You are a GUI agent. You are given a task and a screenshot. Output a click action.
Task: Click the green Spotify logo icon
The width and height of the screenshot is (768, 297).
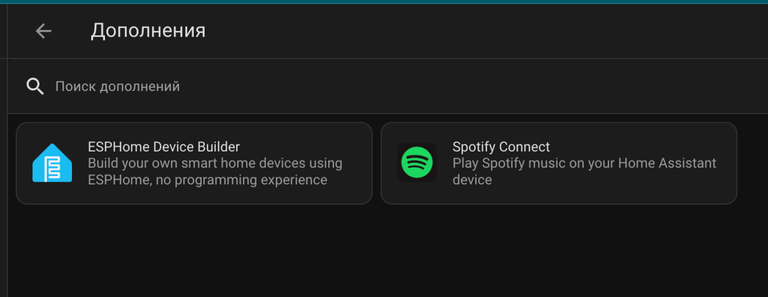(417, 163)
